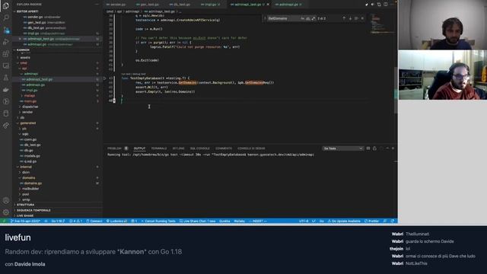487x274 pixels.
Task: Click run test gutter icon beside TestEmptyDatabase
Action: pyautogui.click(x=105, y=78)
